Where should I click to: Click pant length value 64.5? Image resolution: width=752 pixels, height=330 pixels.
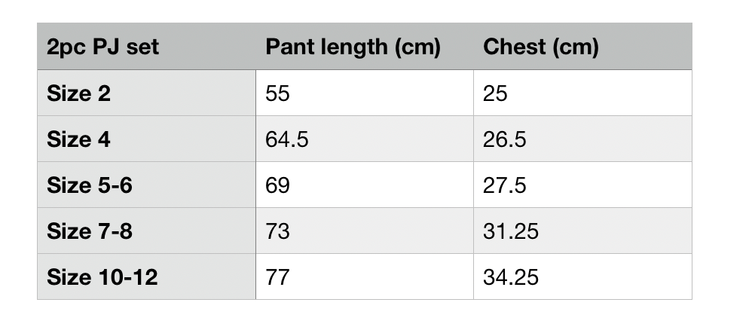pos(286,139)
